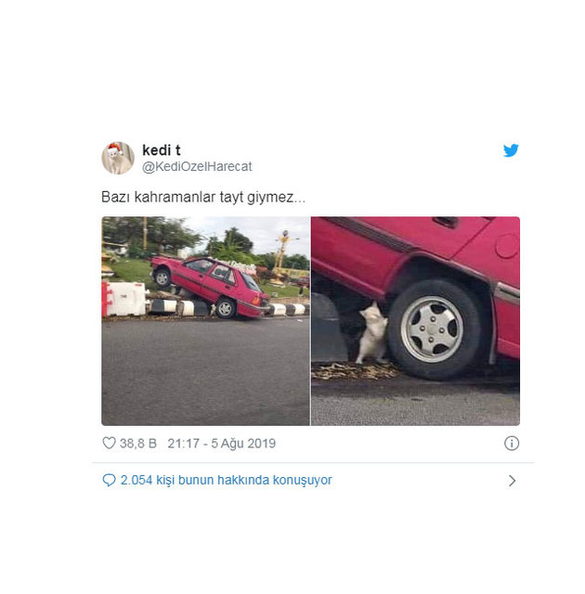Screen dimensions: 585x594
Task: Click the car door handle in the right photo
Action: [446, 222]
